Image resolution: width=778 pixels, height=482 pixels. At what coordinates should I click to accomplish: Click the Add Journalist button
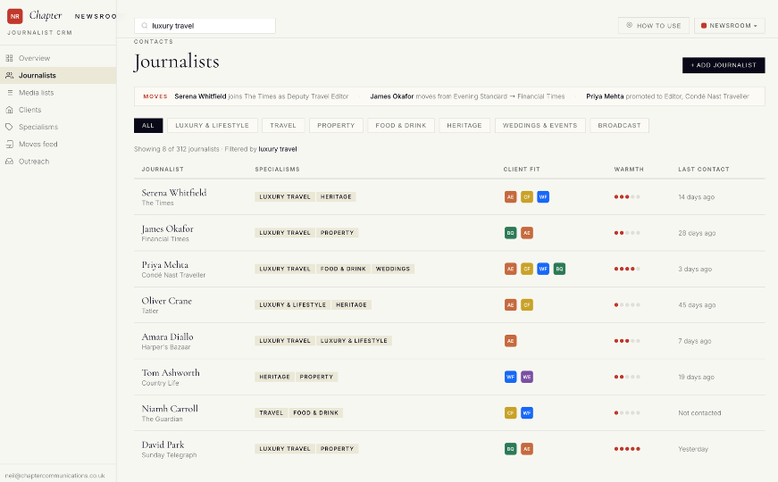pyautogui.click(x=724, y=65)
